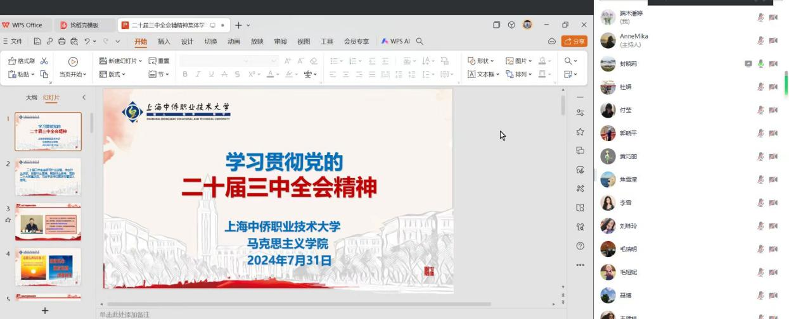The width and height of the screenshot is (789, 319).
Task: Expand the New Slide (新建幻灯片) dropdown
Action: click(141, 61)
